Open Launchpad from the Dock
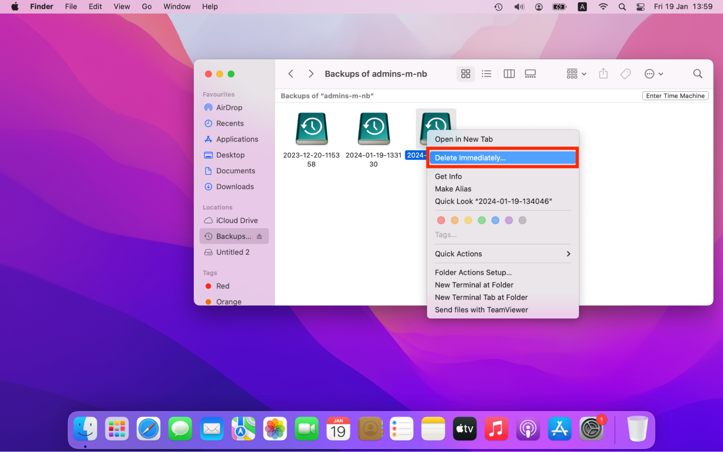The width and height of the screenshot is (723, 452). point(117,429)
